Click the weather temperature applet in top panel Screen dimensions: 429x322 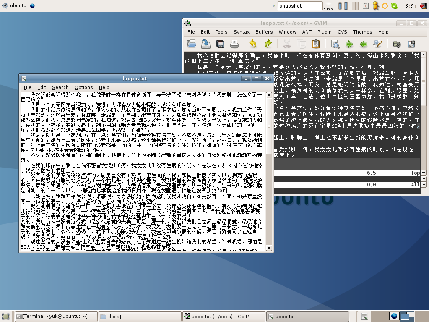[329, 6]
